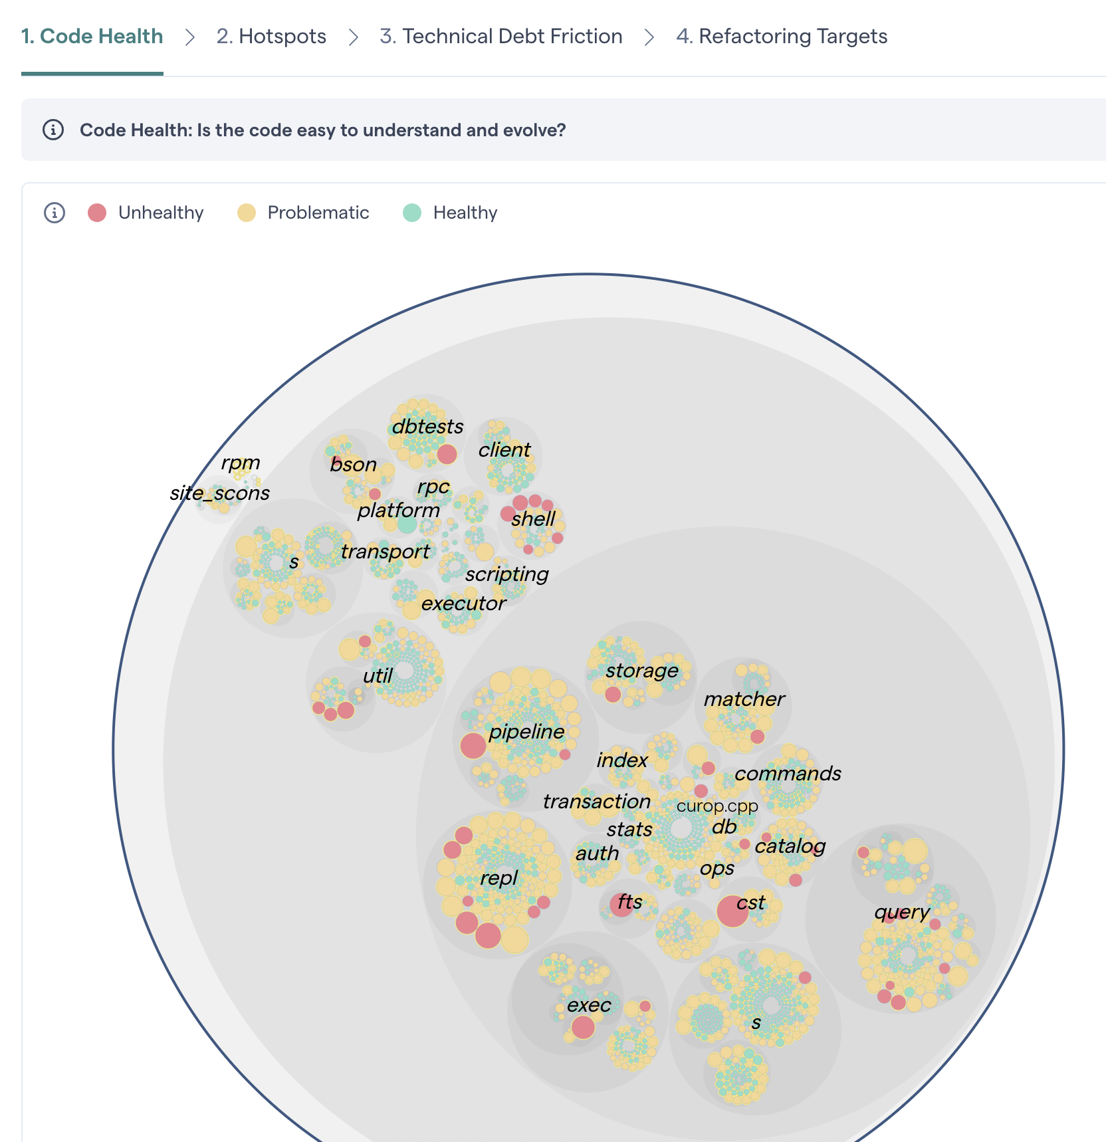Image resolution: width=1106 pixels, height=1142 pixels.
Task: Open the query folder bubble
Action: (x=901, y=913)
